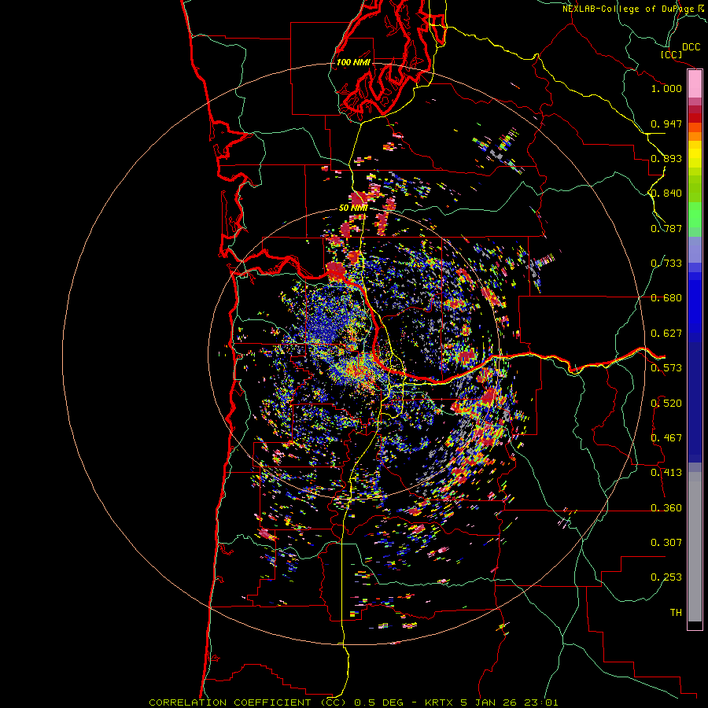Screen dimensions: 708x708
Task: Click the 50 NMI range ring label
Action: [x=353, y=208]
